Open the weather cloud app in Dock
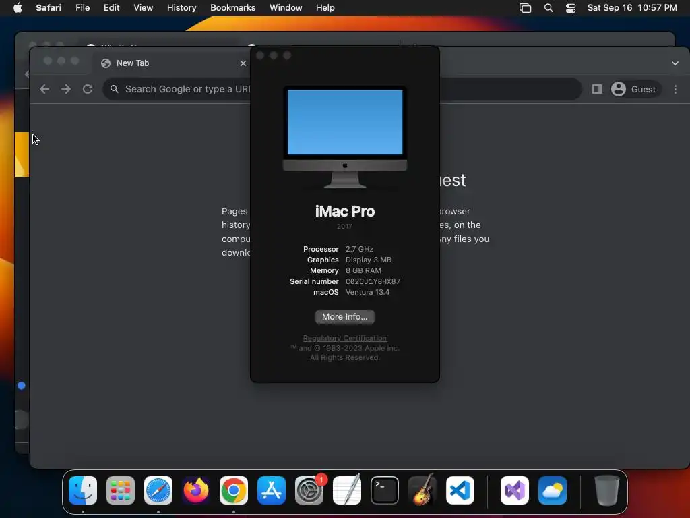The width and height of the screenshot is (690, 518). point(553,490)
